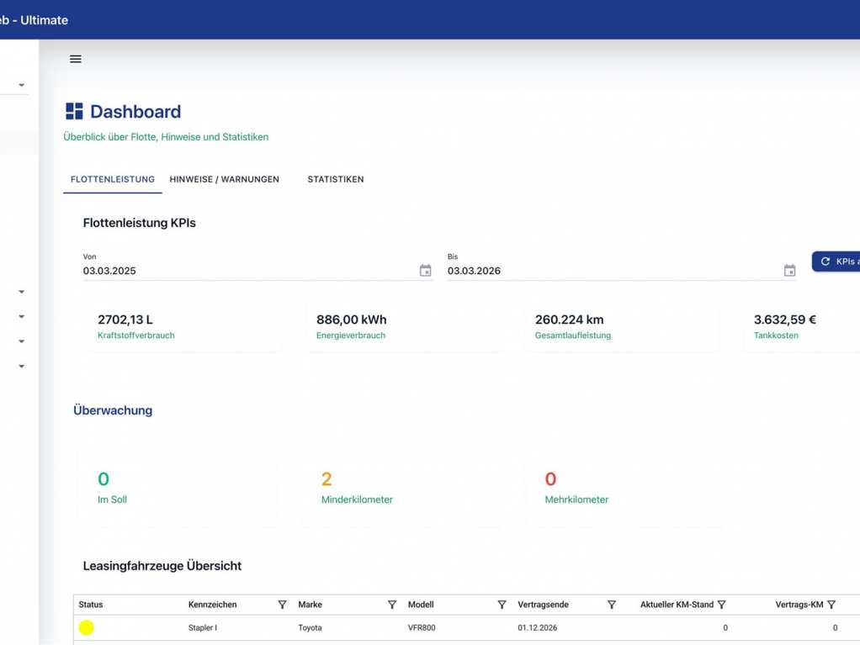
Task: Expand the first arrow in the sidebar's four-arrow group
Action: click(x=22, y=292)
